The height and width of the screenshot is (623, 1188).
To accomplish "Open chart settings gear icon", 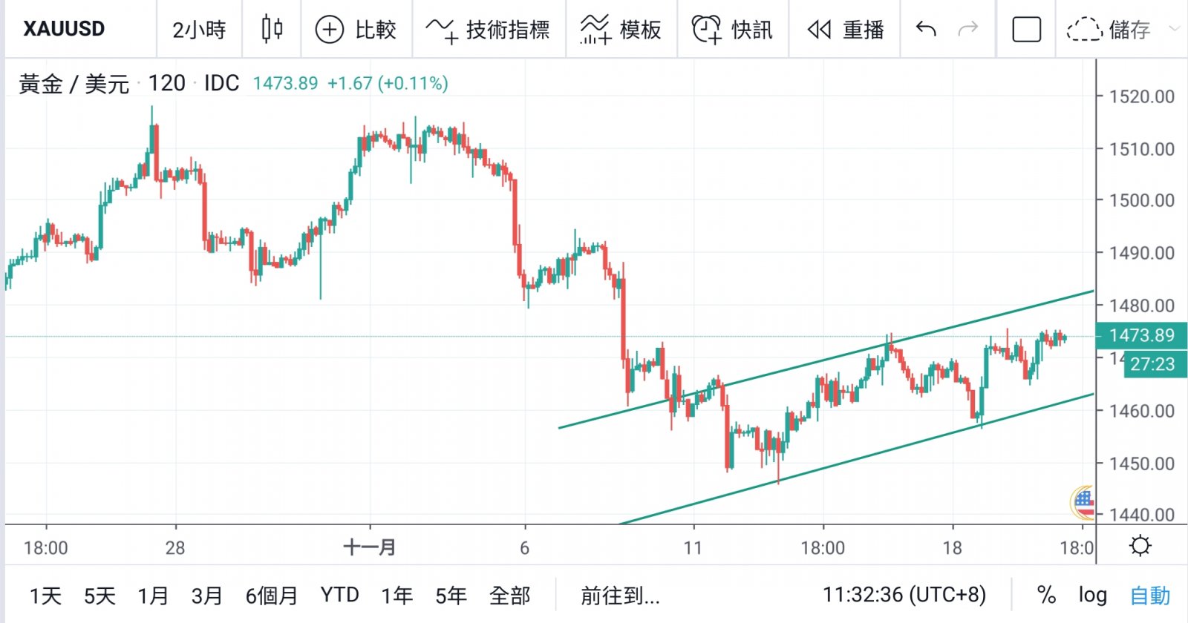I will [x=1140, y=547].
